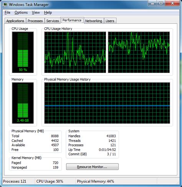Select the Performance tab
The image size is (182, 187).
(x=72, y=20)
